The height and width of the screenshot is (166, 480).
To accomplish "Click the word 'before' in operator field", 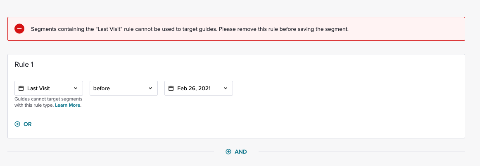I will click(102, 88).
